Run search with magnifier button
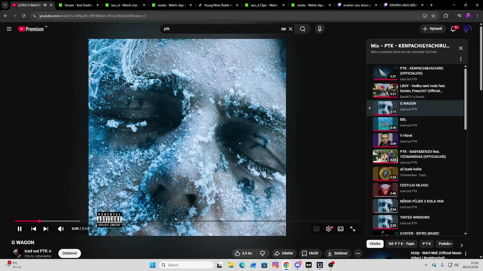Image resolution: width=483 pixels, height=271 pixels. (x=303, y=29)
